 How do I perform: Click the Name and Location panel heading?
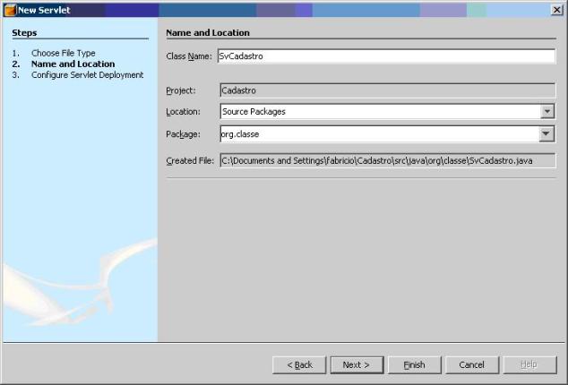point(208,33)
